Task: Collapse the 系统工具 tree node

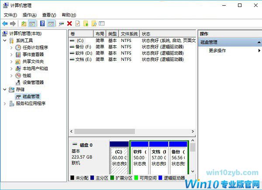Action: 5,41
